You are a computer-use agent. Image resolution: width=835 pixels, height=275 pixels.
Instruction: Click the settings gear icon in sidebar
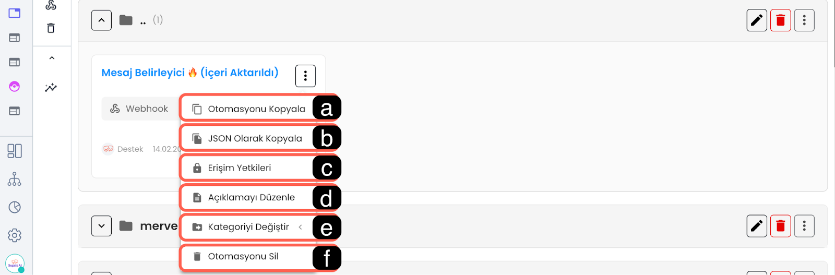[15, 235]
